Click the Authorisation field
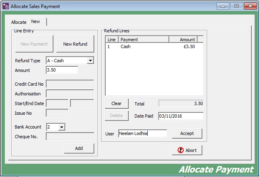This screenshot has width=259, height=177. click(x=70, y=94)
